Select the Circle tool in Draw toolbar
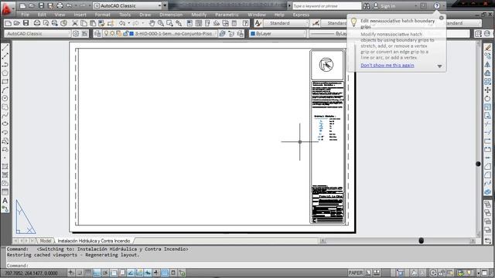The width and height of the screenshot is (495, 278). coord(5,99)
